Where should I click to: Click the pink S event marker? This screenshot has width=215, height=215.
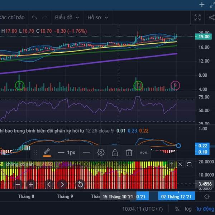[x=175, y=85]
